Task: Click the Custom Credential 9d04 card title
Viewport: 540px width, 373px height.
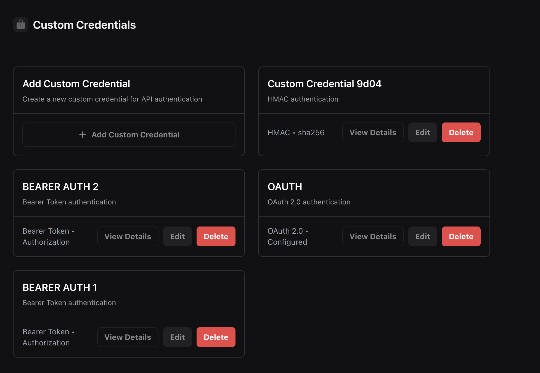Action: point(324,84)
